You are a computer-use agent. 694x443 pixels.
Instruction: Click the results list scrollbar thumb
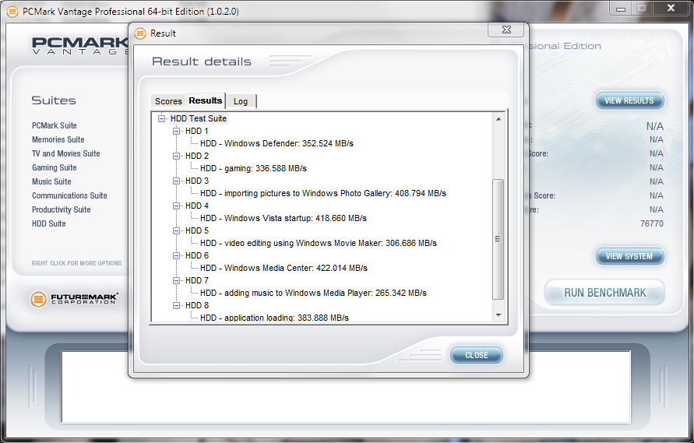498,240
